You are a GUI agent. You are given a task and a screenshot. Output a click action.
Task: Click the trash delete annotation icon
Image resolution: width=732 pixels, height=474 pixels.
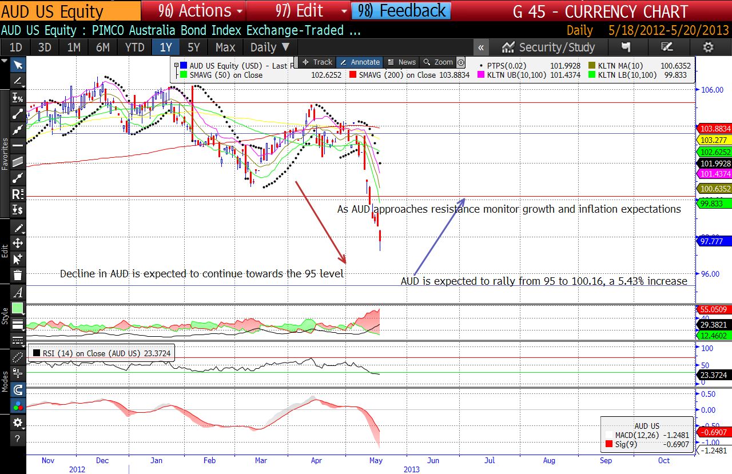pyautogui.click(x=18, y=275)
